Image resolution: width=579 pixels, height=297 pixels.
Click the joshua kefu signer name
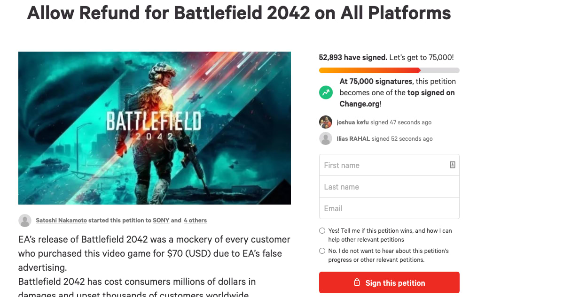(352, 122)
